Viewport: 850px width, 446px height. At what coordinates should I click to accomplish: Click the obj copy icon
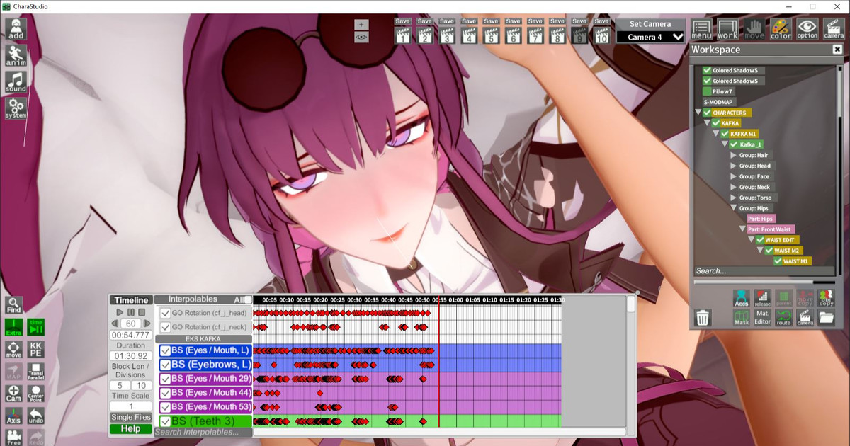click(826, 298)
